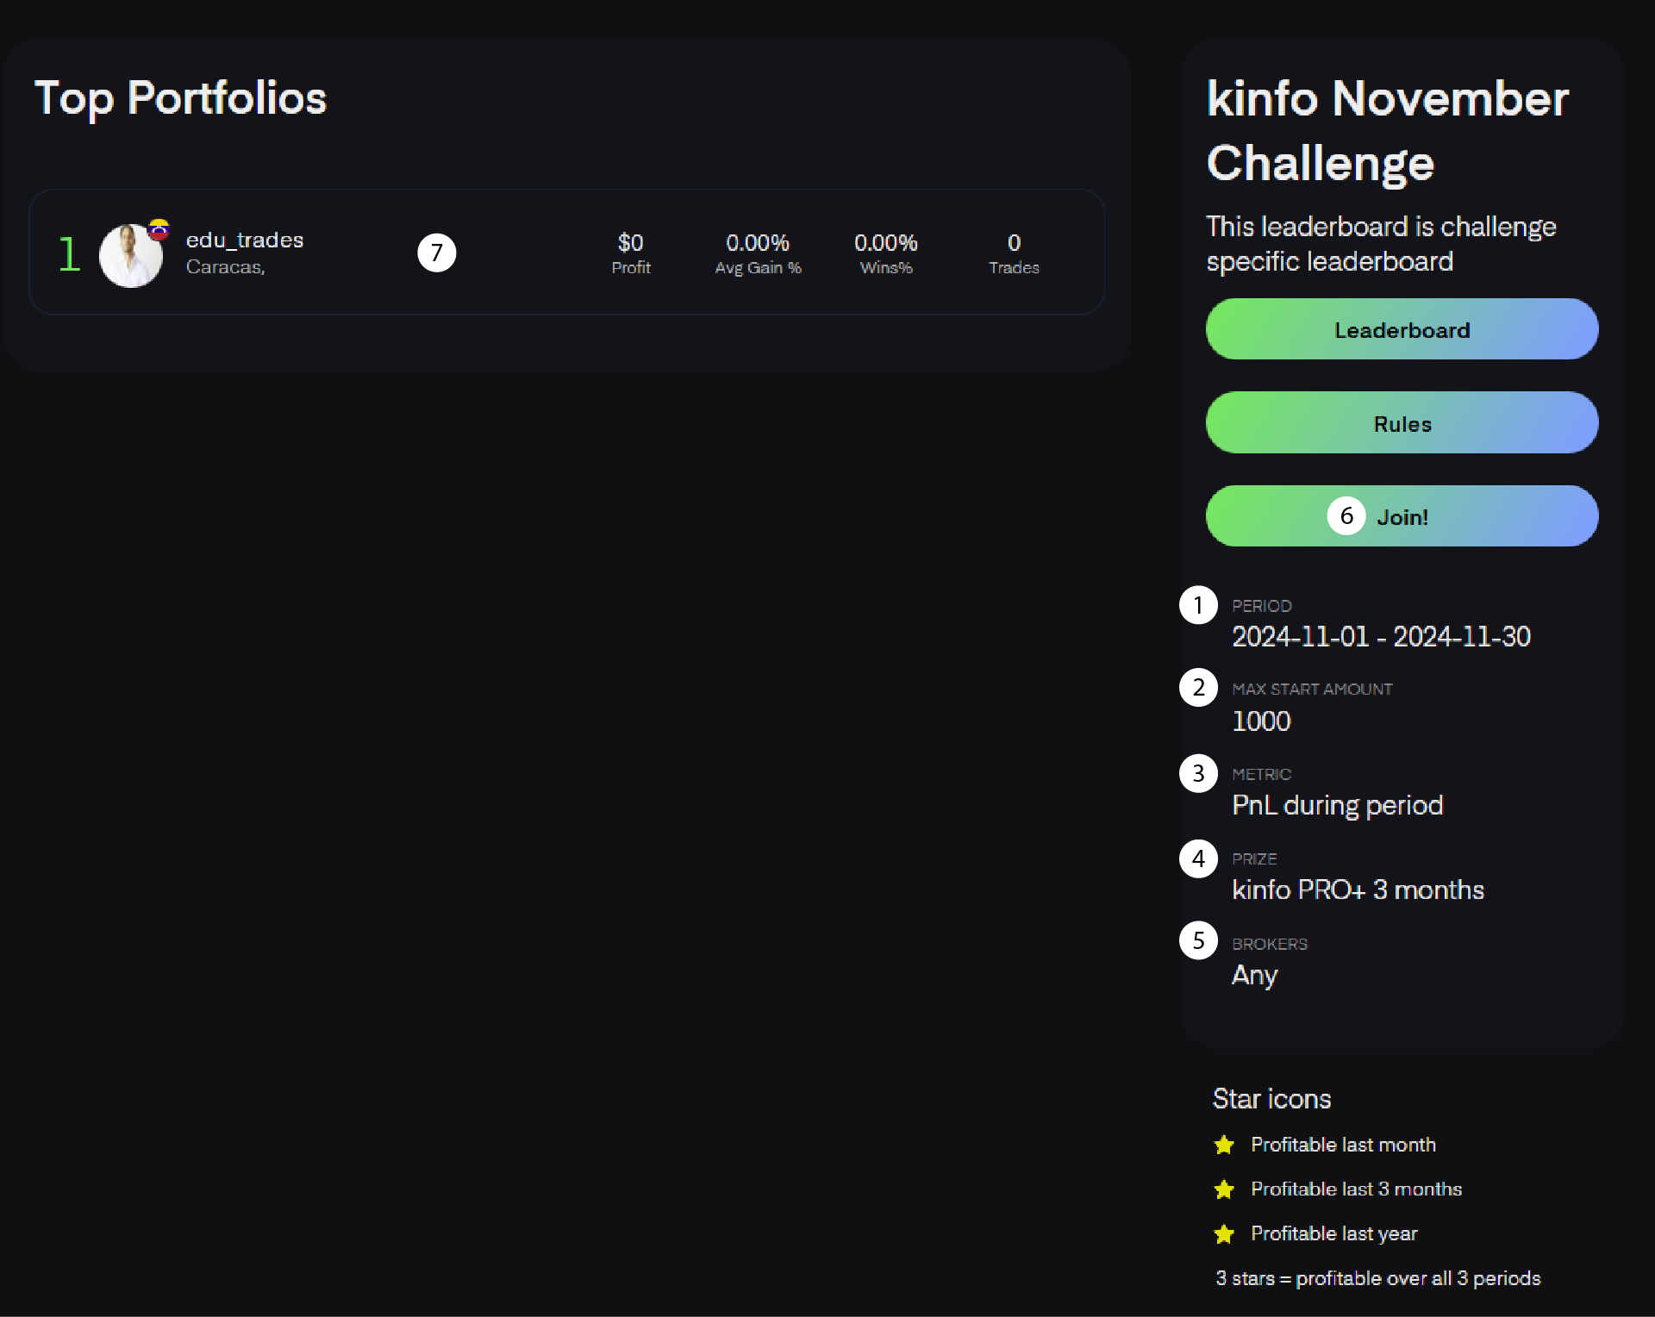The image size is (1655, 1317).
Task: Open the Leaderboard for the November Challenge
Action: pos(1402,329)
